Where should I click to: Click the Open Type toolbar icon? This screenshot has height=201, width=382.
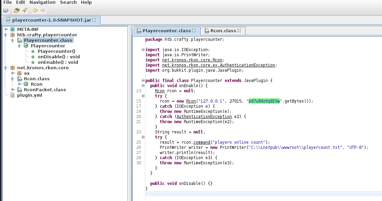[x=16, y=10]
